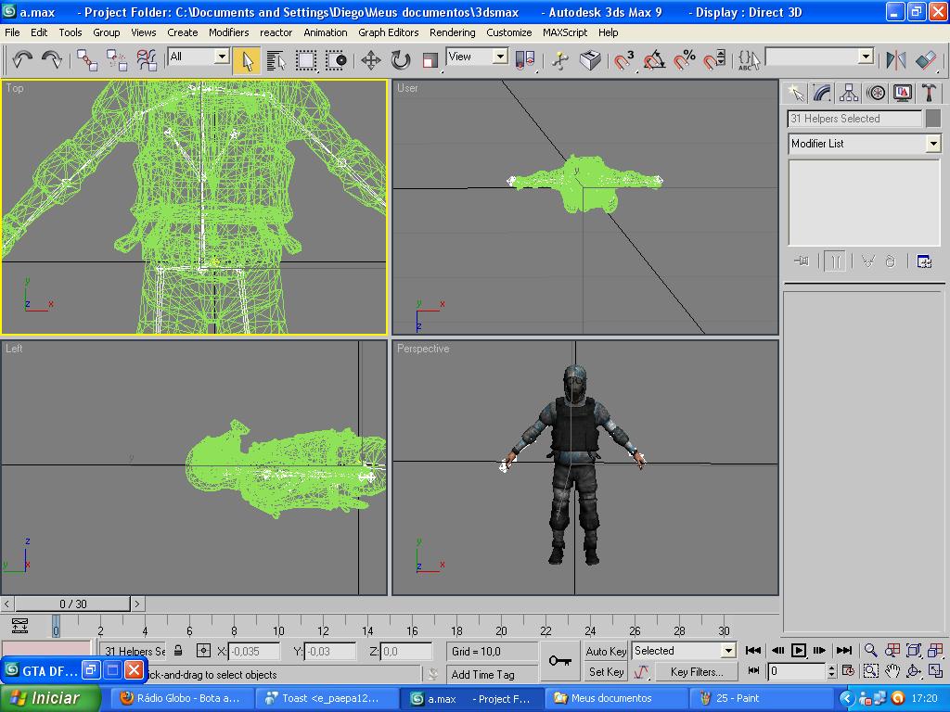The width and height of the screenshot is (950, 712).
Task: Switch to the Utilities hammer panel
Action: click(929, 93)
